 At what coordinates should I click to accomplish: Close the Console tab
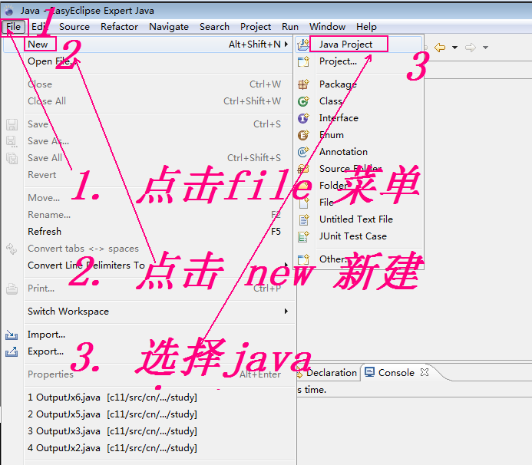pos(425,372)
